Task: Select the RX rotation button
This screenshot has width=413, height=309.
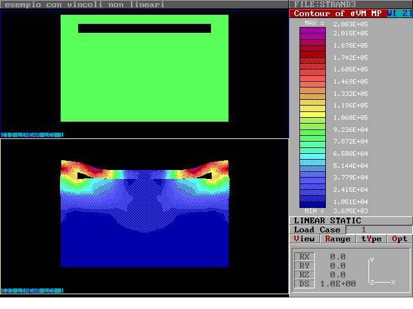Action: [x=305, y=257]
